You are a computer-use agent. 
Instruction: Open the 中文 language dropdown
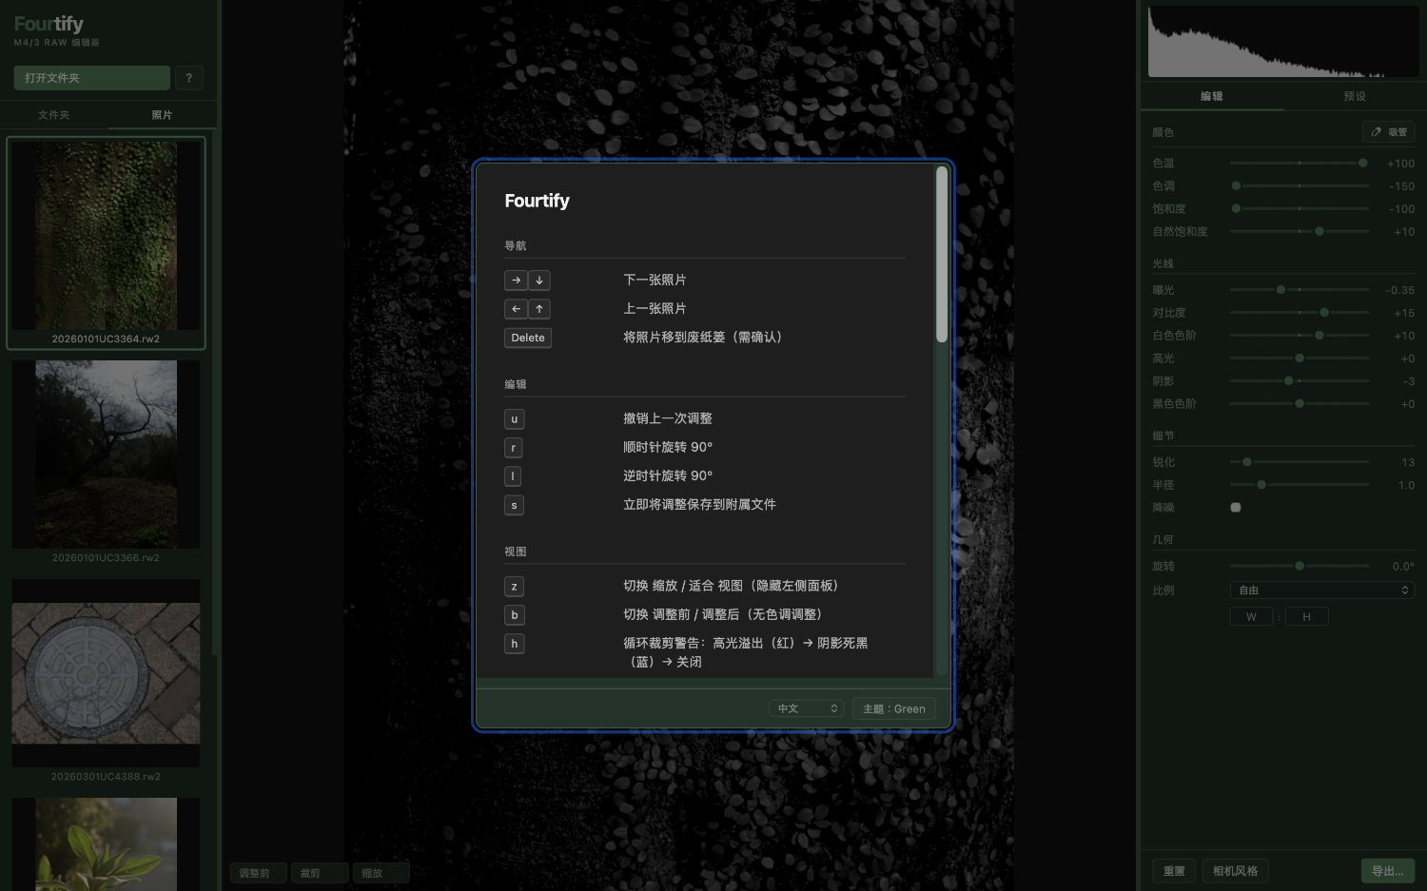(x=806, y=708)
